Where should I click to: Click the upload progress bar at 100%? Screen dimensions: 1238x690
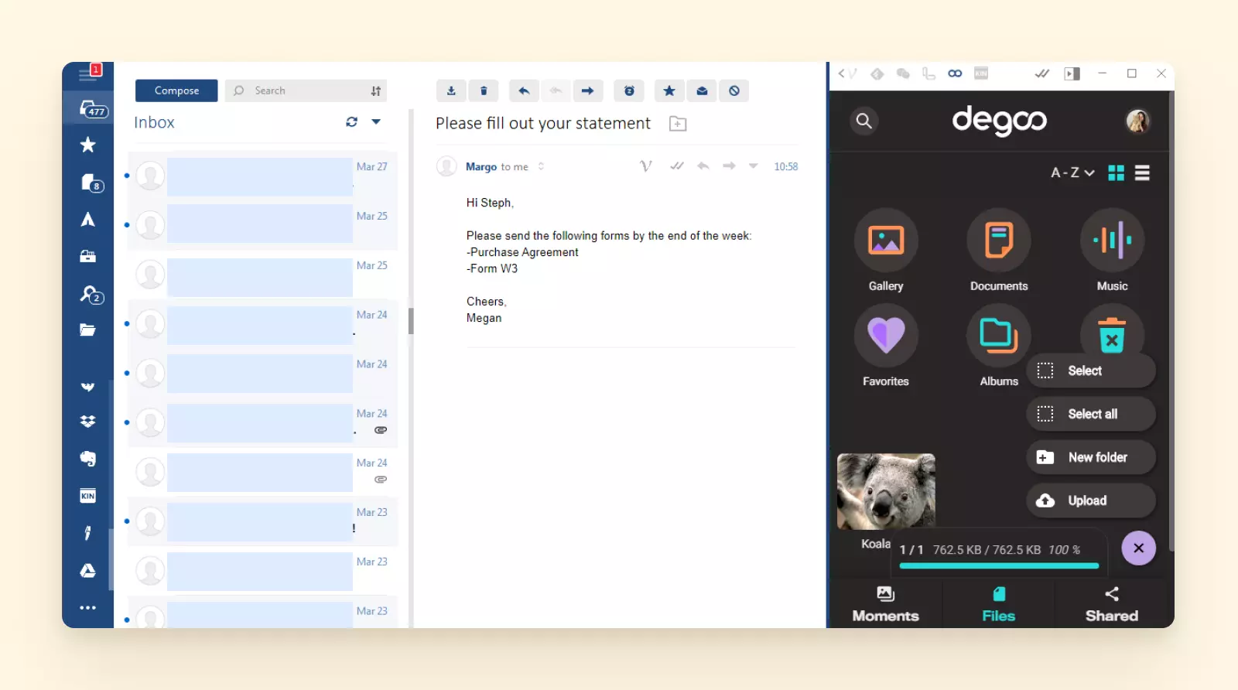coord(999,565)
